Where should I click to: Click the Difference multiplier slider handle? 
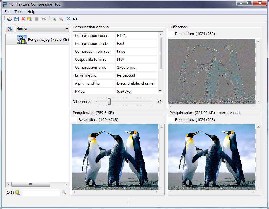pos(109,102)
